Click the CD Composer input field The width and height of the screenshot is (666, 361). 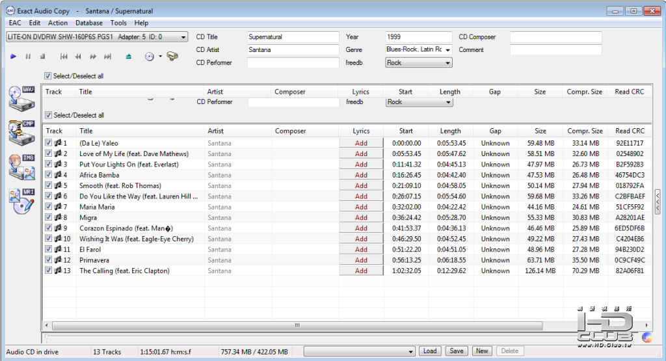point(555,37)
